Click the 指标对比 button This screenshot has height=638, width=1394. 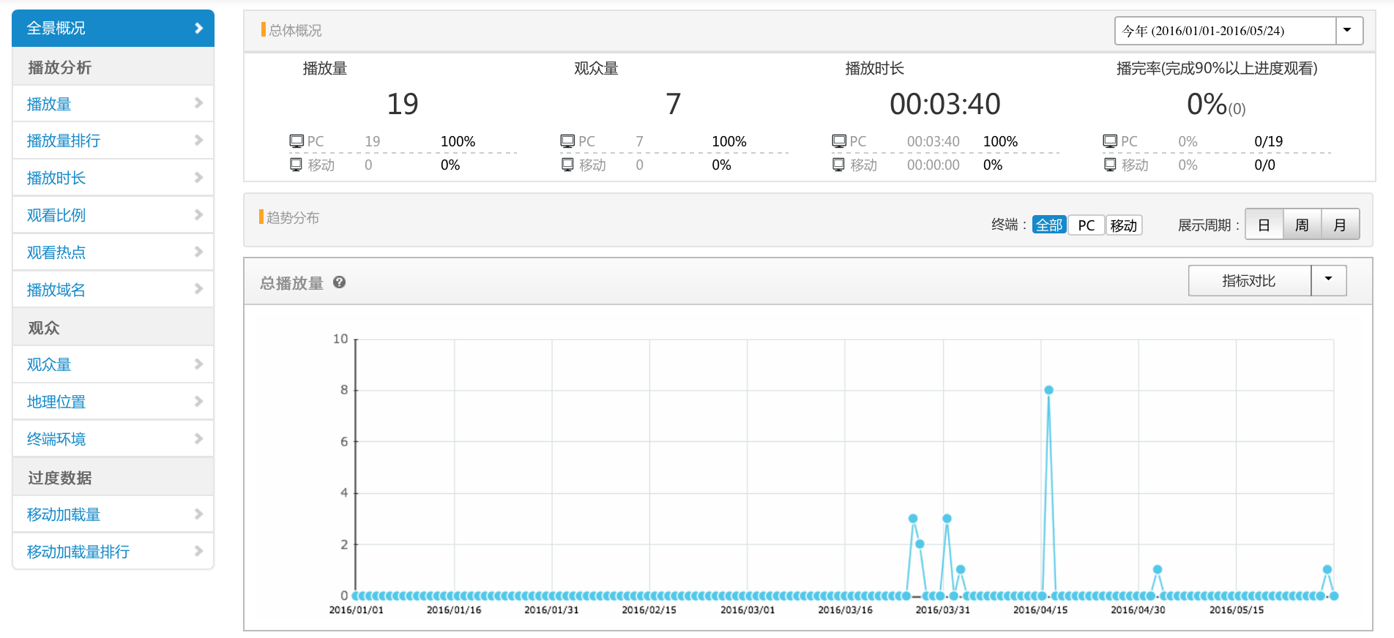[1249, 280]
